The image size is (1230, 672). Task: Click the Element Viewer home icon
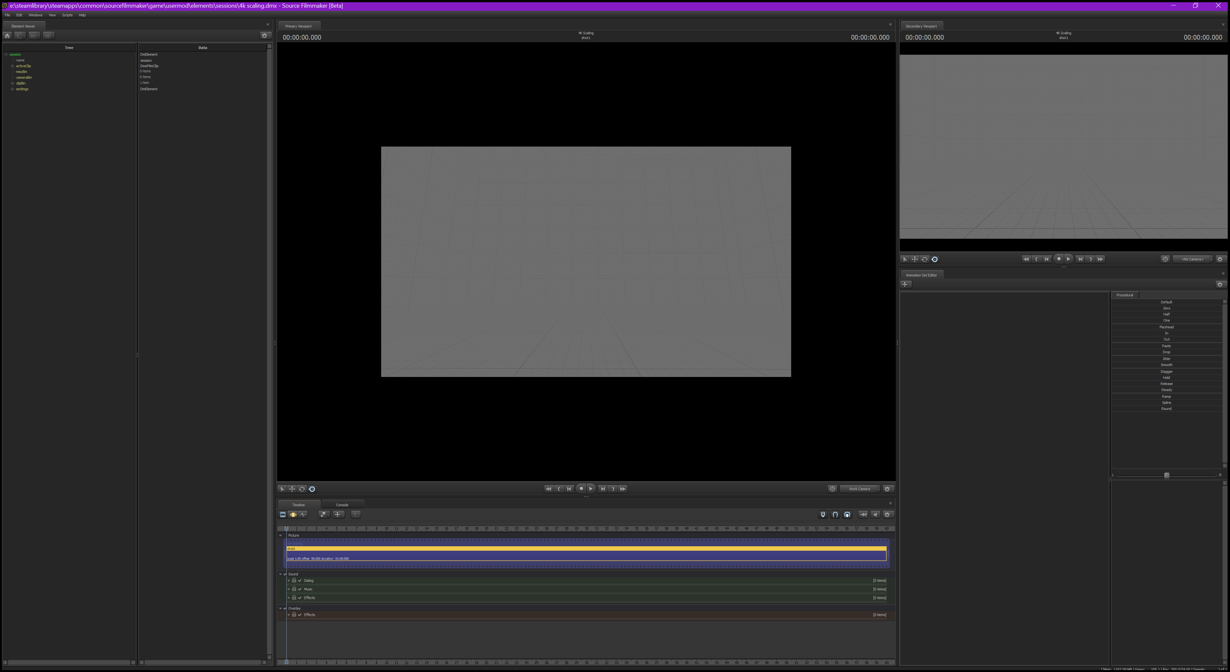pyautogui.click(x=7, y=35)
